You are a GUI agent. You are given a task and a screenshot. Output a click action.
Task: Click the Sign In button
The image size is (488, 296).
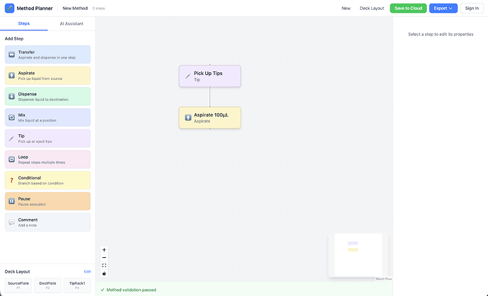(472, 8)
